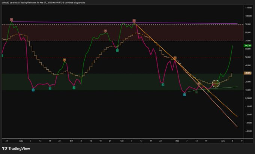Click the 23 date label

click(160, 141)
